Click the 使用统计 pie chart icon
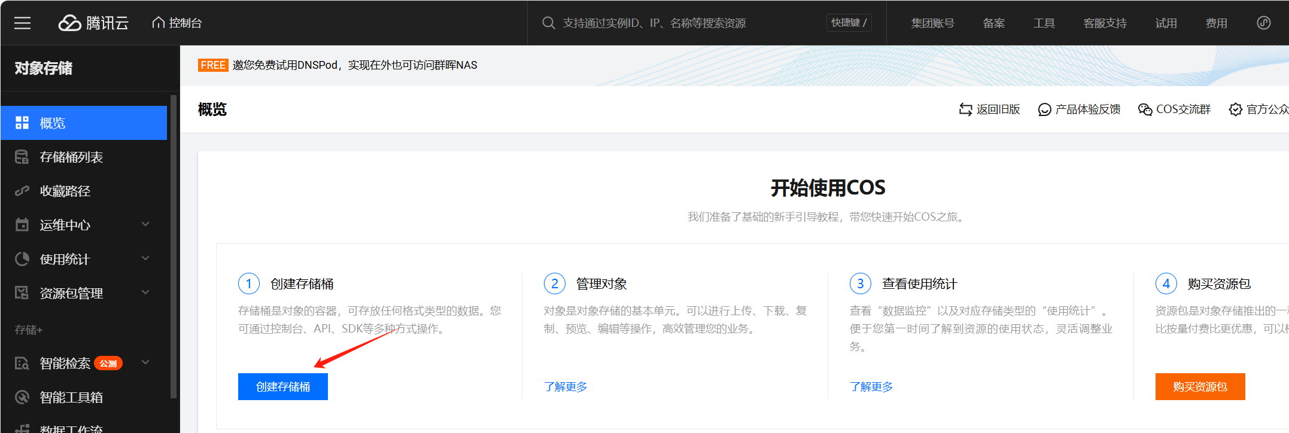Viewport: 1289px width, 433px height. click(22, 259)
